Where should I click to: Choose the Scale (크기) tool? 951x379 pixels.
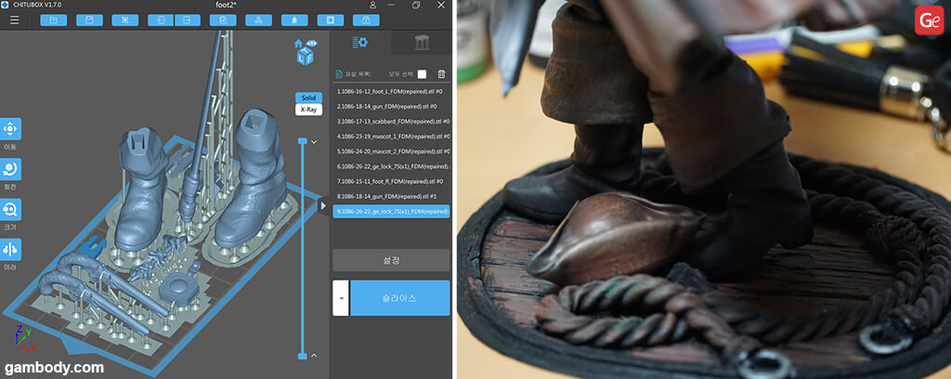[10, 209]
